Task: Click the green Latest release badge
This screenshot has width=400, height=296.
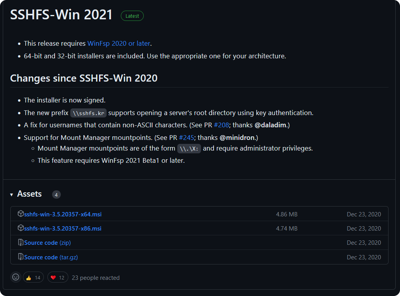Action: (132, 16)
